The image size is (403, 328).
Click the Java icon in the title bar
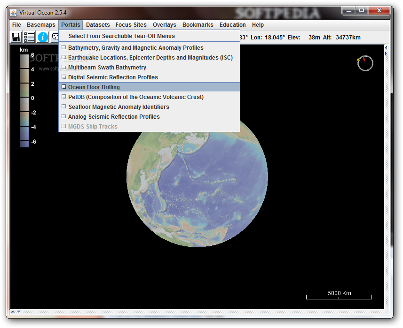tap(13, 12)
